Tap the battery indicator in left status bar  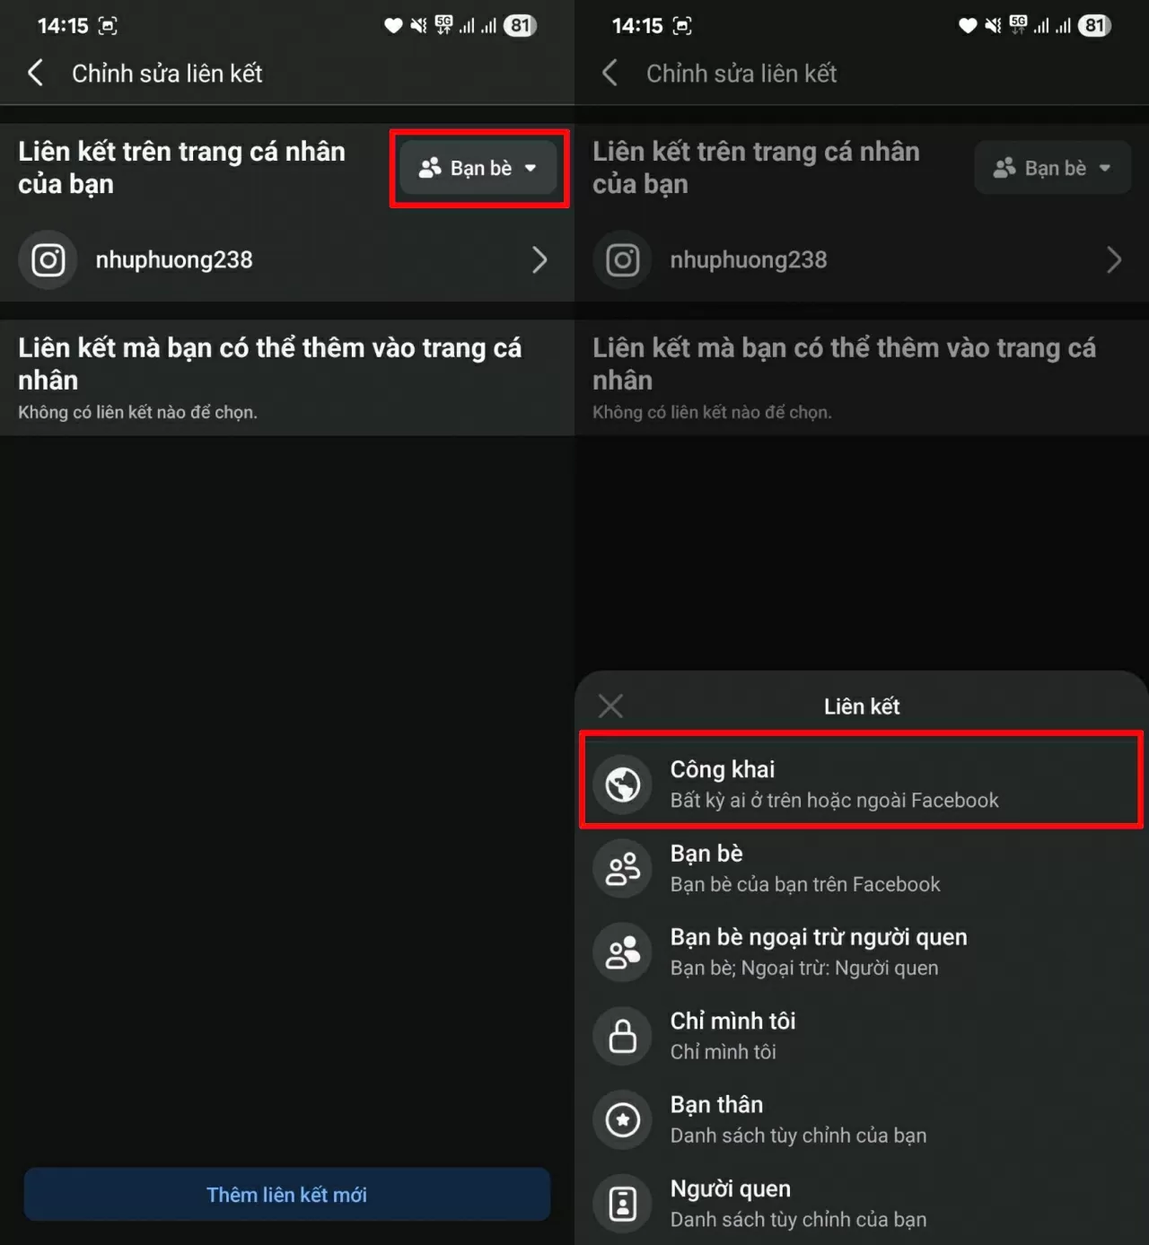(x=521, y=26)
